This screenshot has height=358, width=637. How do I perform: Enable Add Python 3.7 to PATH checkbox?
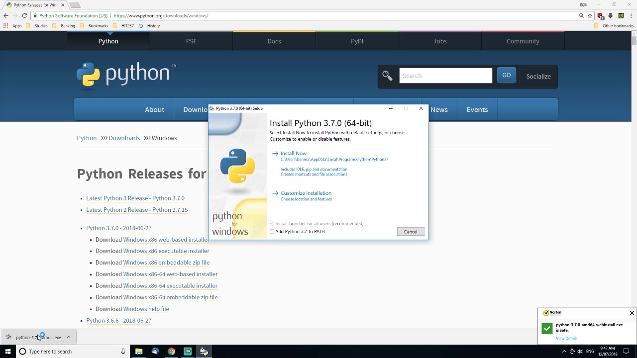pos(272,232)
